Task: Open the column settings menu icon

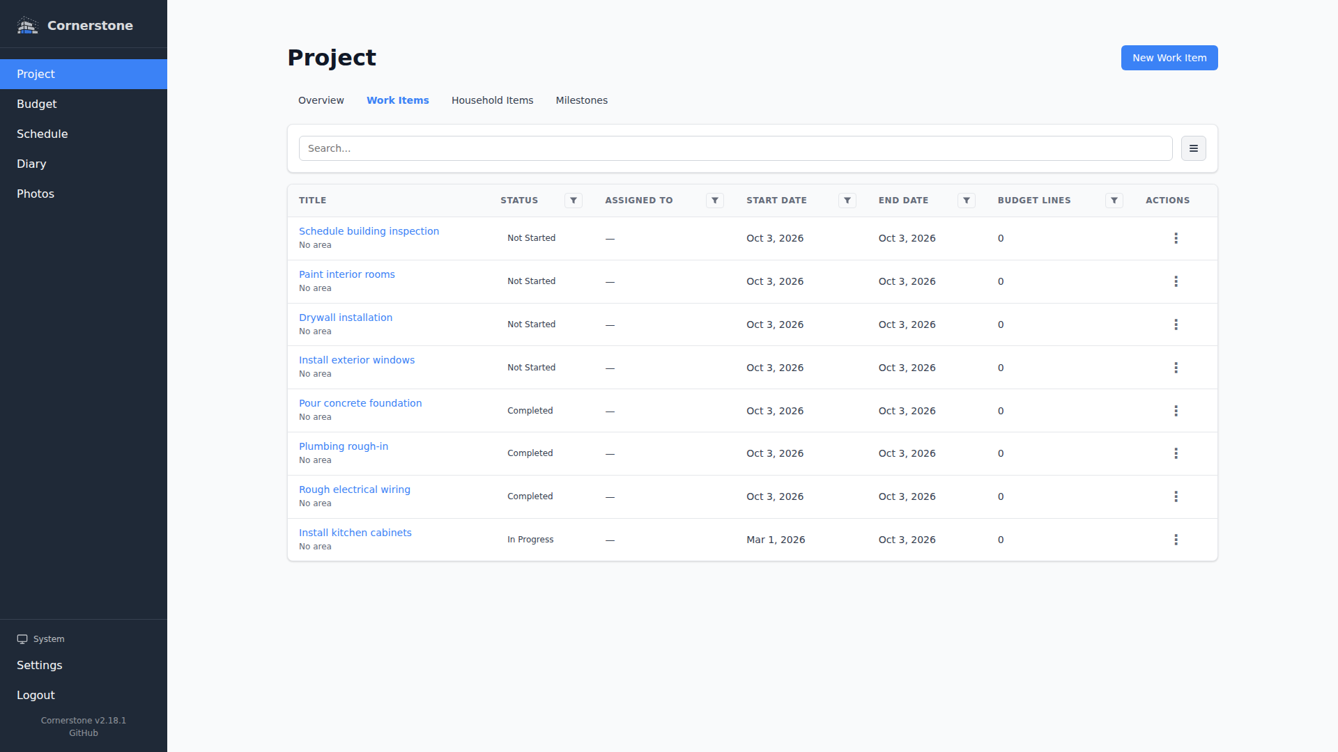Action: coord(1193,148)
